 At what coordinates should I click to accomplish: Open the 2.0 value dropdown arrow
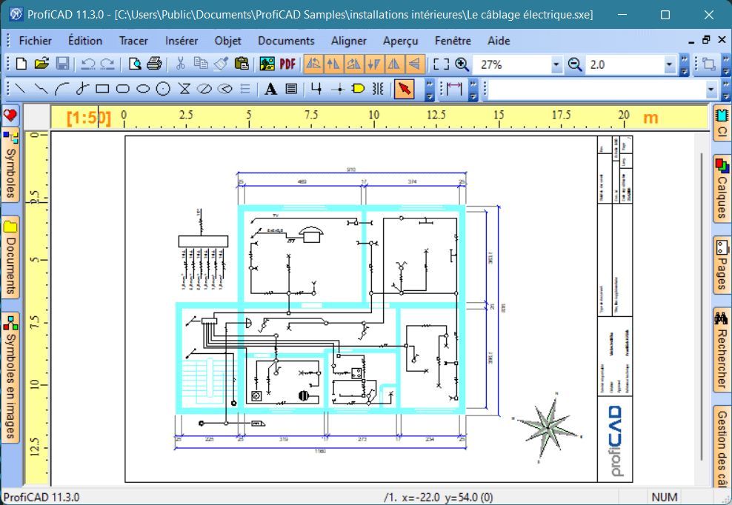[670, 64]
